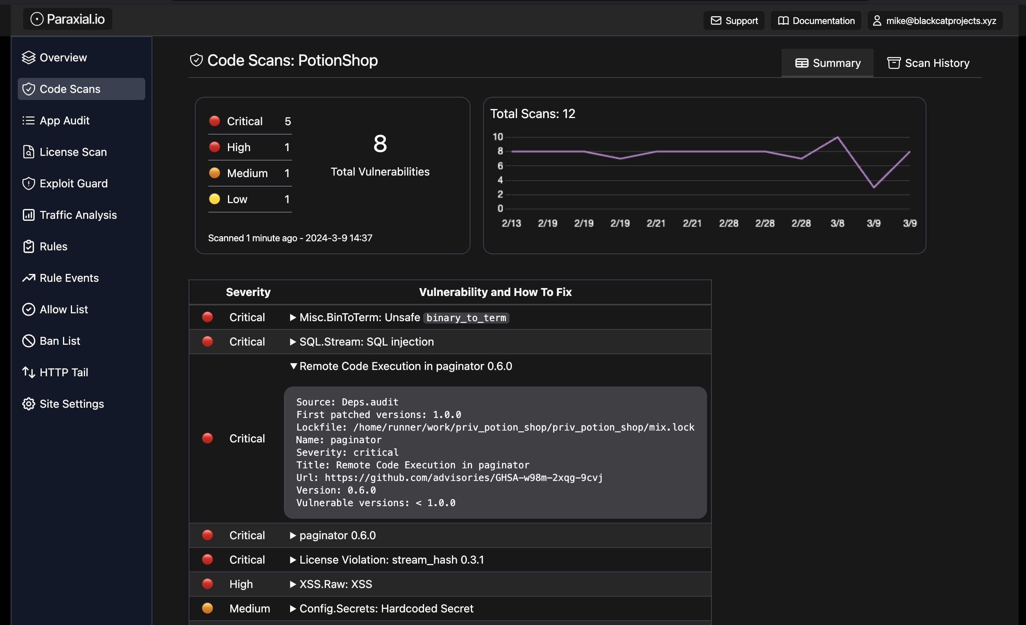
Task: Click the shield icon beside Code Scans: PotionShop
Action: pyautogui.click(x=196, y=60)
